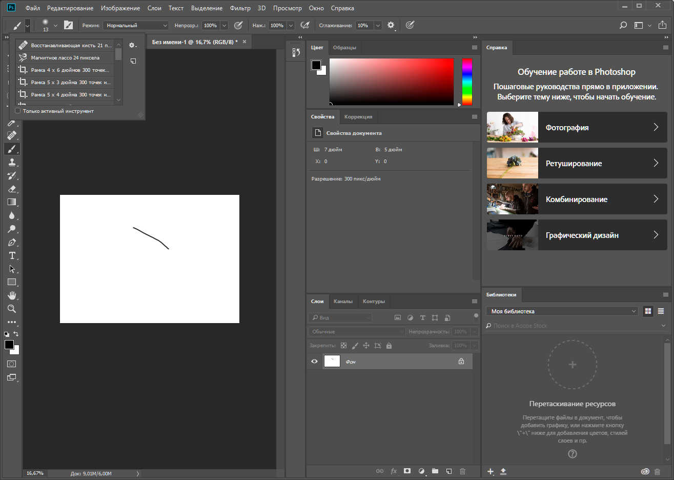The height and width of the screenshot is (480, 674).
Task: Open the Edit Toolbar three-dots button
Action: (x=12, y=322)
